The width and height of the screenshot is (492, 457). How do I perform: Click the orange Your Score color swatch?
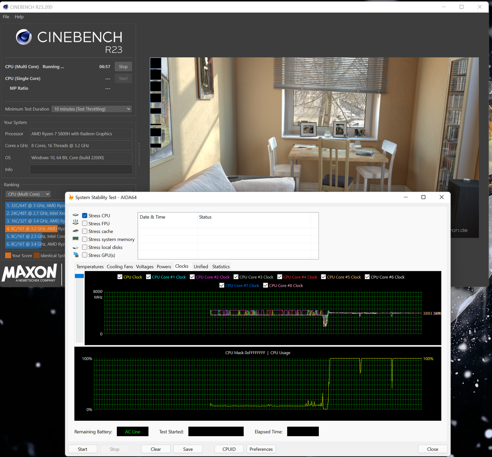click(x=8, y=256)
